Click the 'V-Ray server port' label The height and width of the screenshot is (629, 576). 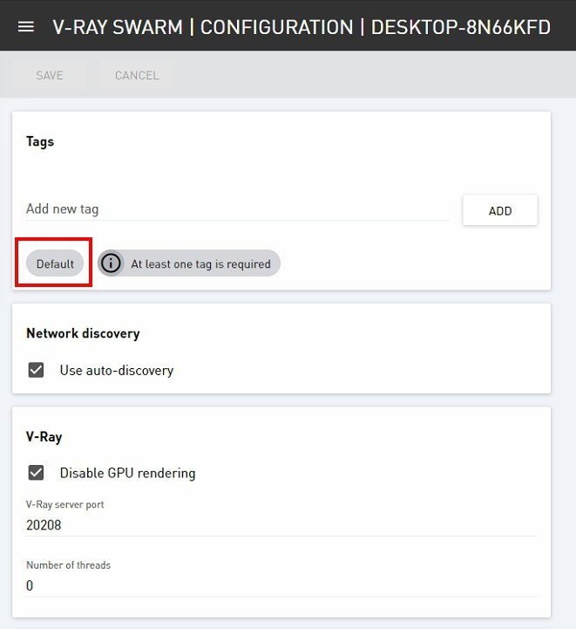(64, 504)
